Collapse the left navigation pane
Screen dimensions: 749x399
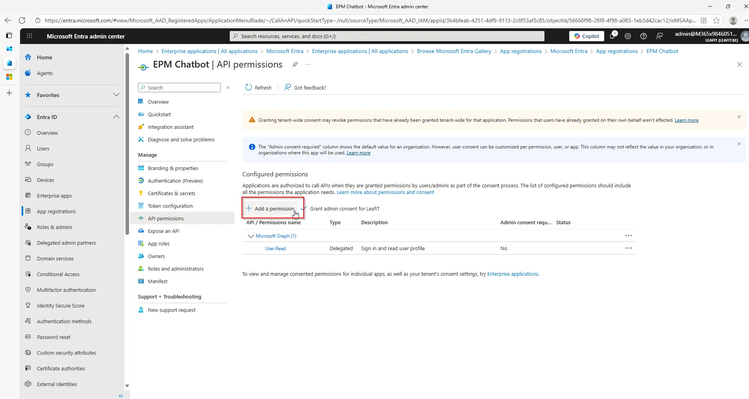pos(121,395)
